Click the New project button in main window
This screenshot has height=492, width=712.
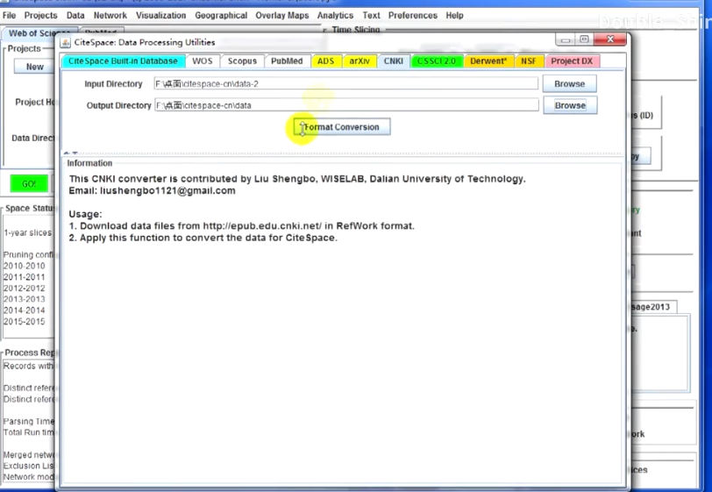[34, 67]
